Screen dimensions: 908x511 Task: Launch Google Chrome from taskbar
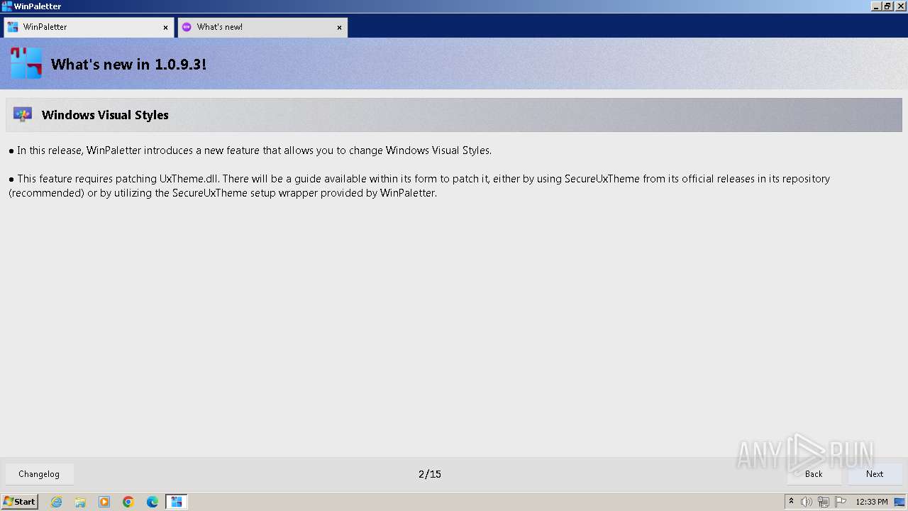pyautogui.click(x=128, y=502)
